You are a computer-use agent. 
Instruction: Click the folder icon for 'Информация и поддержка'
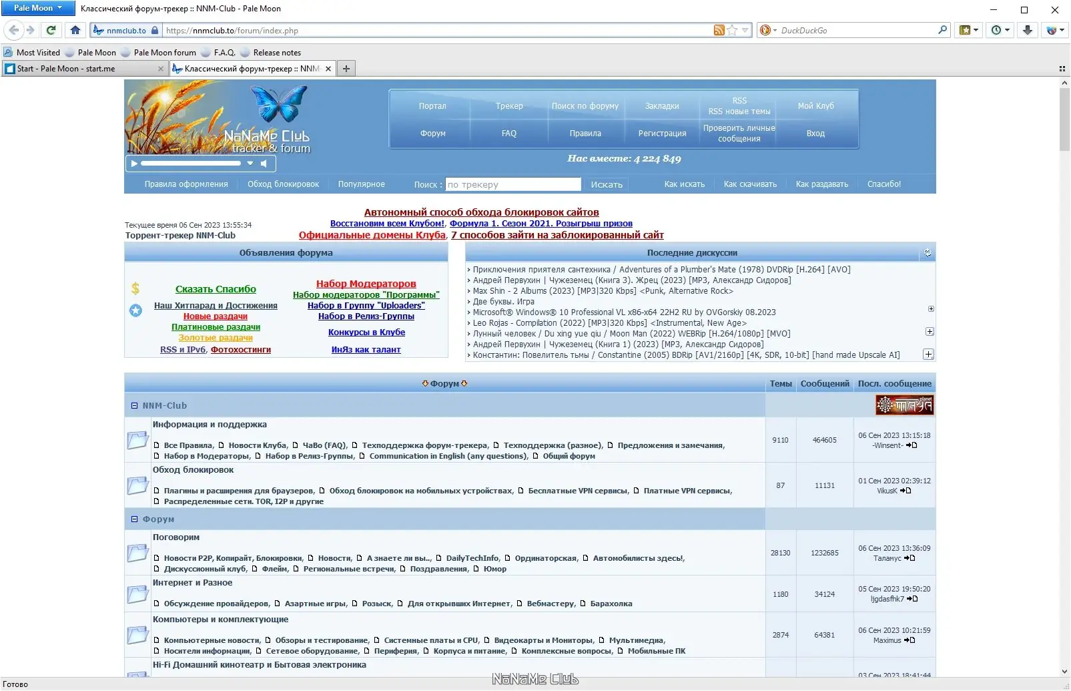point(137,440)
